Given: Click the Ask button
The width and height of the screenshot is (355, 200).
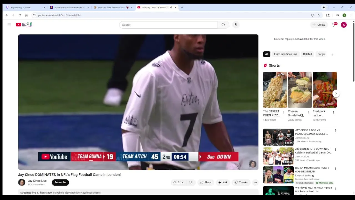Looking at the screenshot, I should coord(222,182).
